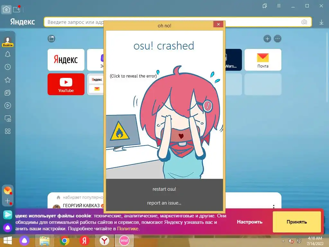Open the taskbar clock showing 4:18 AM
The width and height of the screenshot is (329, 247).
315,241
